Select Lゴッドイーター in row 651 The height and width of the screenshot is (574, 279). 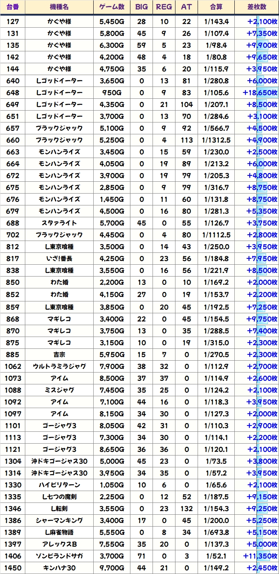point(59,116)
